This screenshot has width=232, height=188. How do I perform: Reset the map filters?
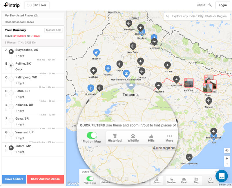click(211, 180)
